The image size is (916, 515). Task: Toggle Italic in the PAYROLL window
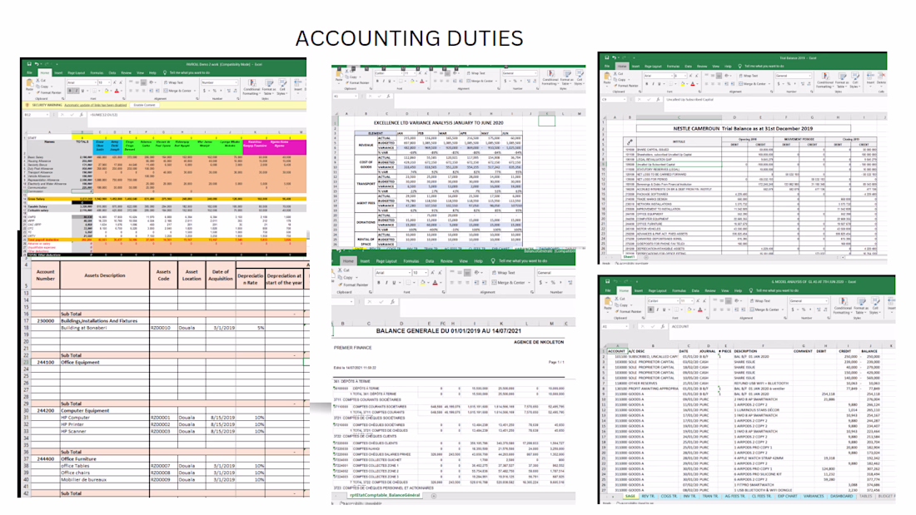77,91
